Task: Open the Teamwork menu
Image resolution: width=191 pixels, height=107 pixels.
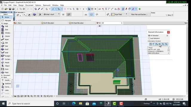Action: (x=47, y=5)
